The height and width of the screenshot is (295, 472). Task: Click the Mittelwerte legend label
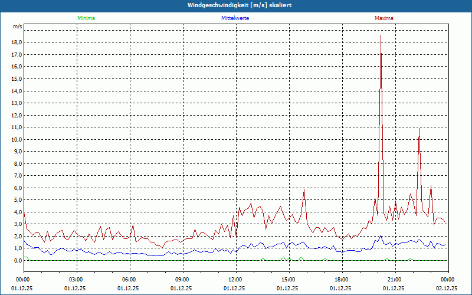pyautogui.click(x=235, y=18)
